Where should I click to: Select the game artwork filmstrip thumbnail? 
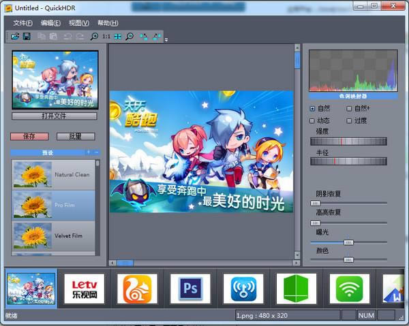31,289
